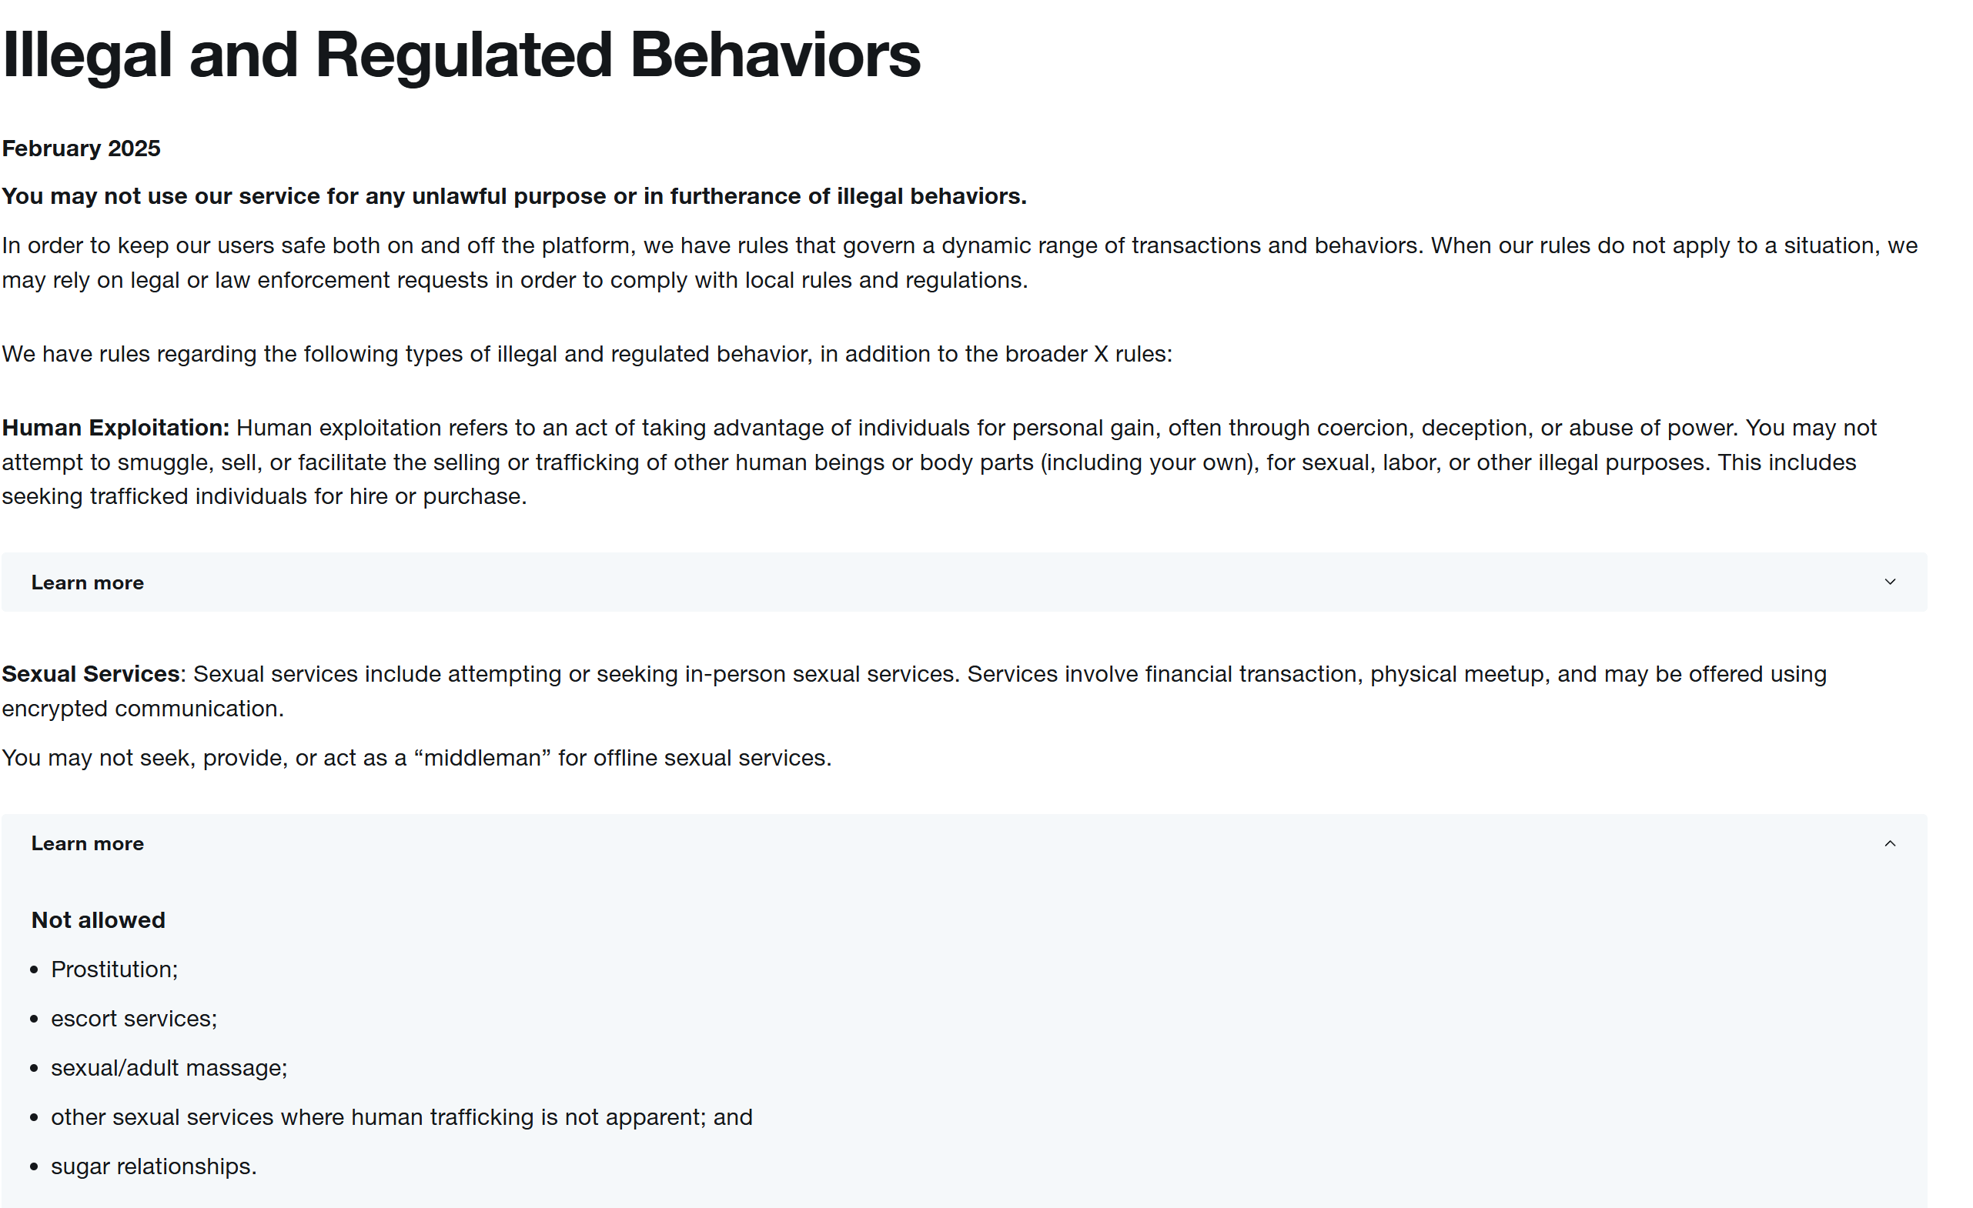This screenshot has height=1208, width=1973.
Task: Click the Not allowed subheading
Action: (x=99, y=919)
